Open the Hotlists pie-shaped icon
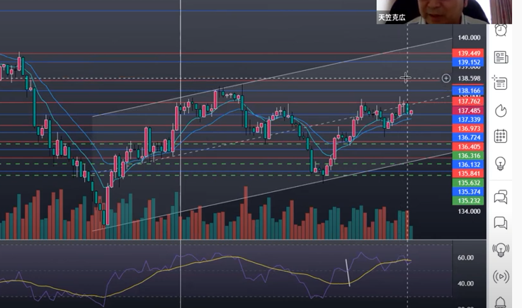 (x=501, y=110)
